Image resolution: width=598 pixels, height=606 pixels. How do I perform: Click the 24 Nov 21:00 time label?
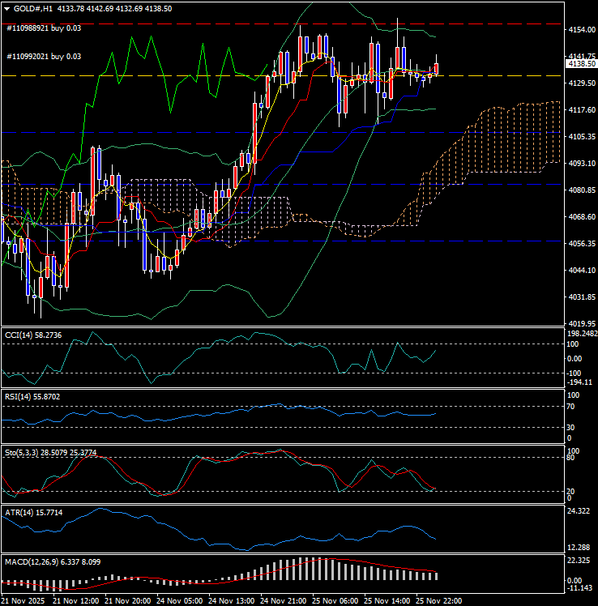(x=283, y=601)
